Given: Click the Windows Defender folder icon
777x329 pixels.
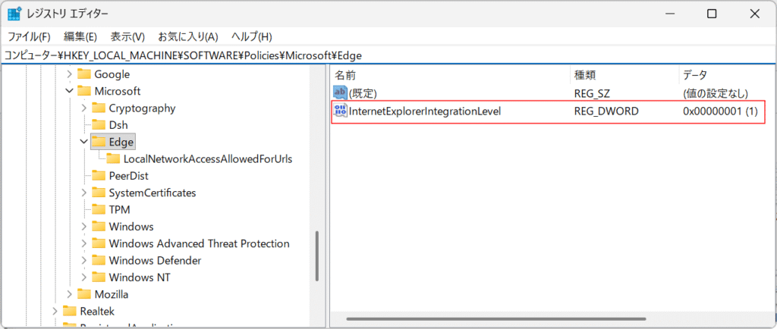Looking at the screenshot, I should (99, 260).
